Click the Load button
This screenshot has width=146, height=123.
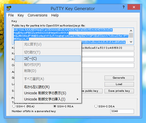tap(119, 84)
